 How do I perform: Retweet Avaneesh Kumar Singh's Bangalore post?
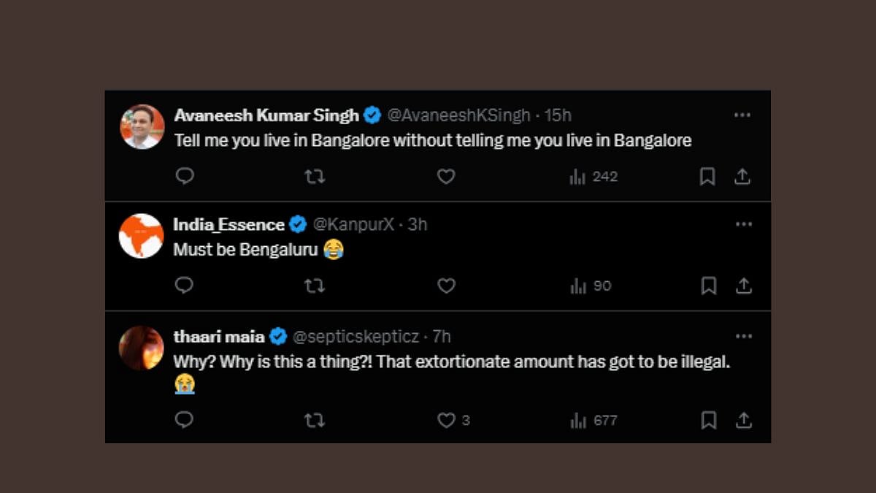315,176
